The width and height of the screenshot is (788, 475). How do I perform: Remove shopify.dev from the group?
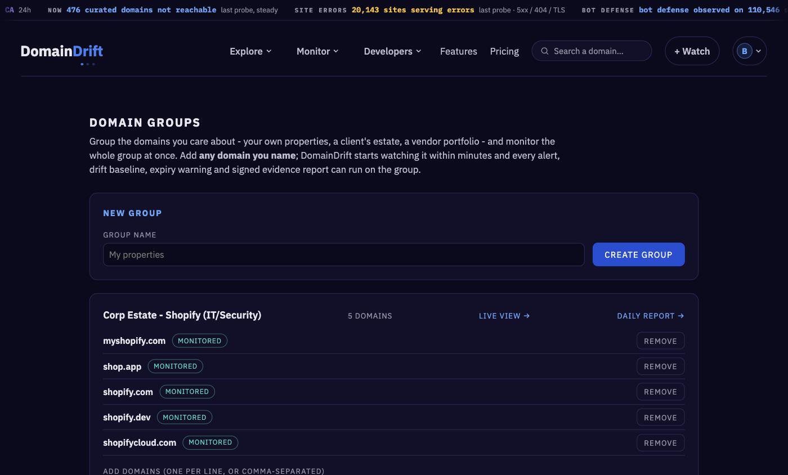(x=660, y=418)
